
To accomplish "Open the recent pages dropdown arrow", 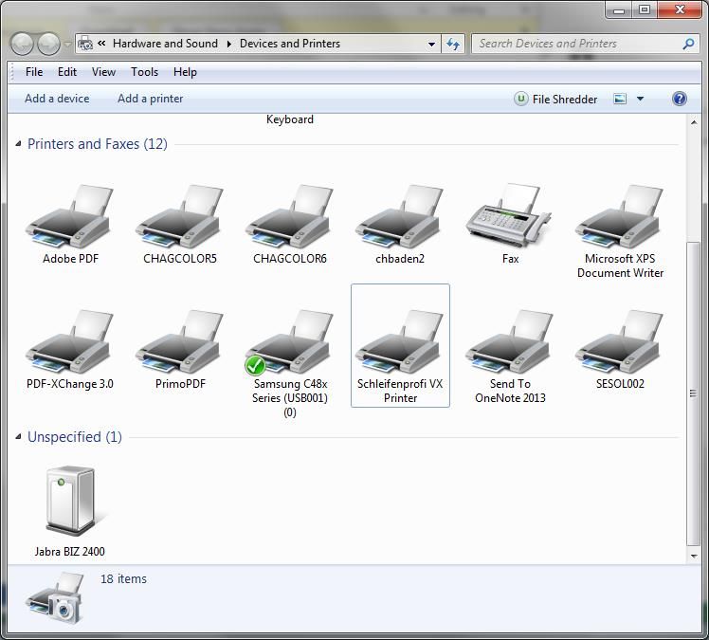I will 67,45.
